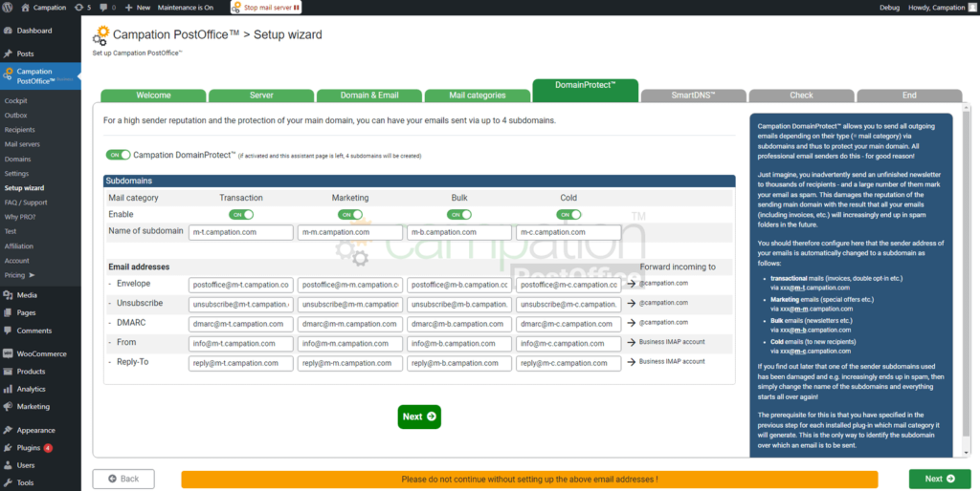Switch to the Welcome wizard tab
This screenshot has height=491, width=980.
[154, 96]
